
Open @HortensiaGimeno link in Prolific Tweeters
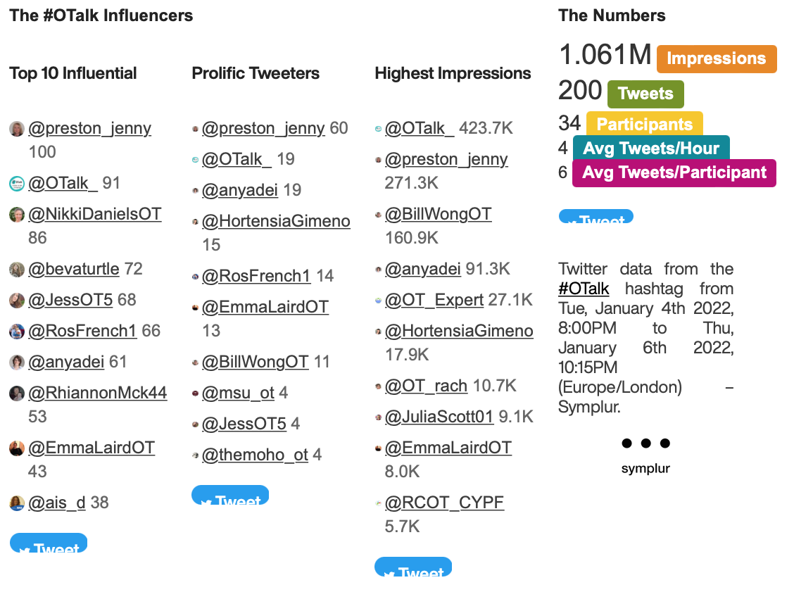pyautogui.click(x=276, y=221)
